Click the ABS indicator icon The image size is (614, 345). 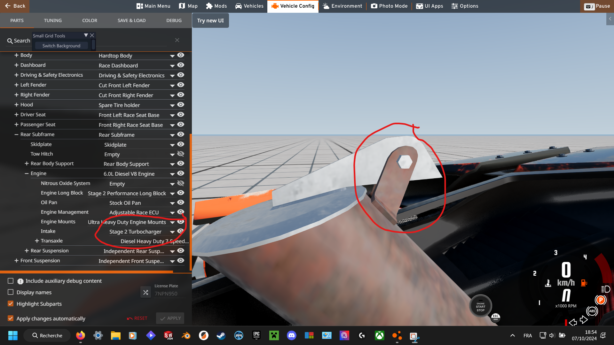coord(592,311)
